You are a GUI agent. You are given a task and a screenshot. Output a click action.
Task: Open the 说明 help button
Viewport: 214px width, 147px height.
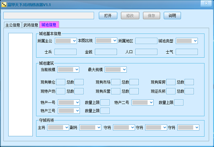coord(172,16)
